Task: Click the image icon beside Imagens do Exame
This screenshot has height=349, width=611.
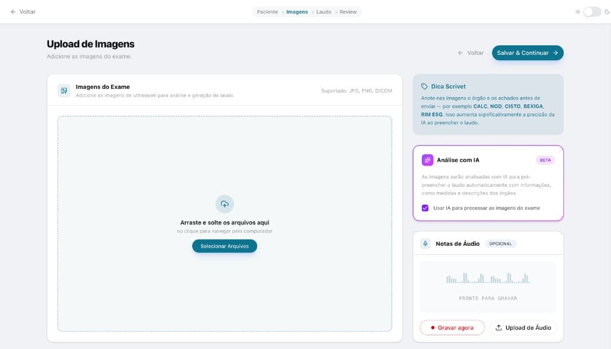Action: 64,91
